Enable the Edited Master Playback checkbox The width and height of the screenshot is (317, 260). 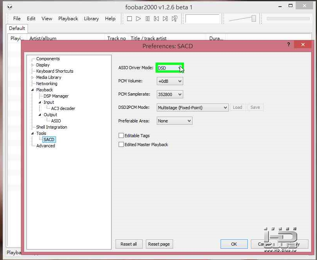point(121,144)
